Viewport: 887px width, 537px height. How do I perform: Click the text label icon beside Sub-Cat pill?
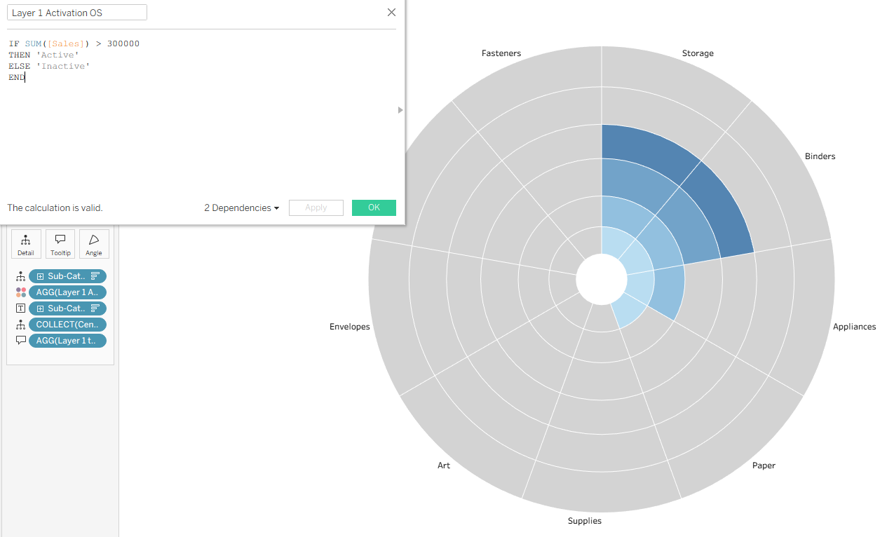click(x=20, y=308)
